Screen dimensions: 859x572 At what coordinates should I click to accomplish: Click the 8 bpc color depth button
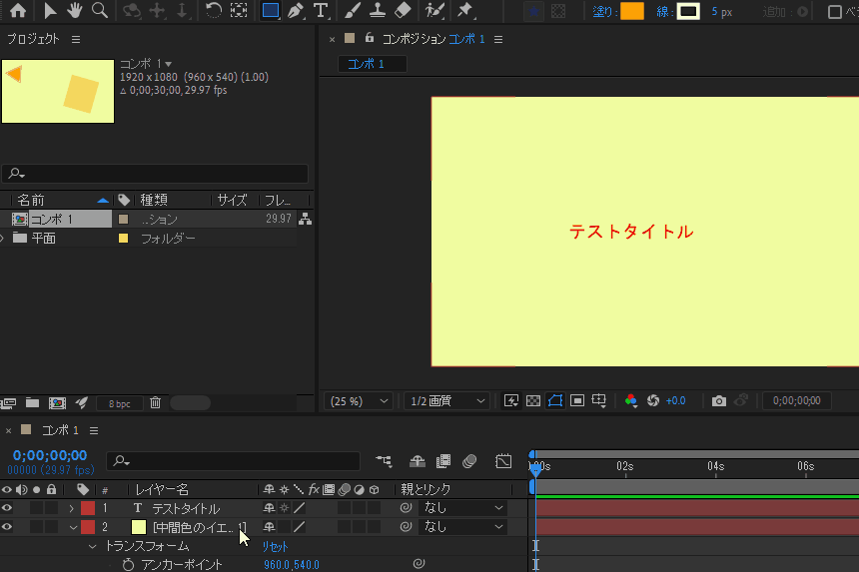pos(120,404)
